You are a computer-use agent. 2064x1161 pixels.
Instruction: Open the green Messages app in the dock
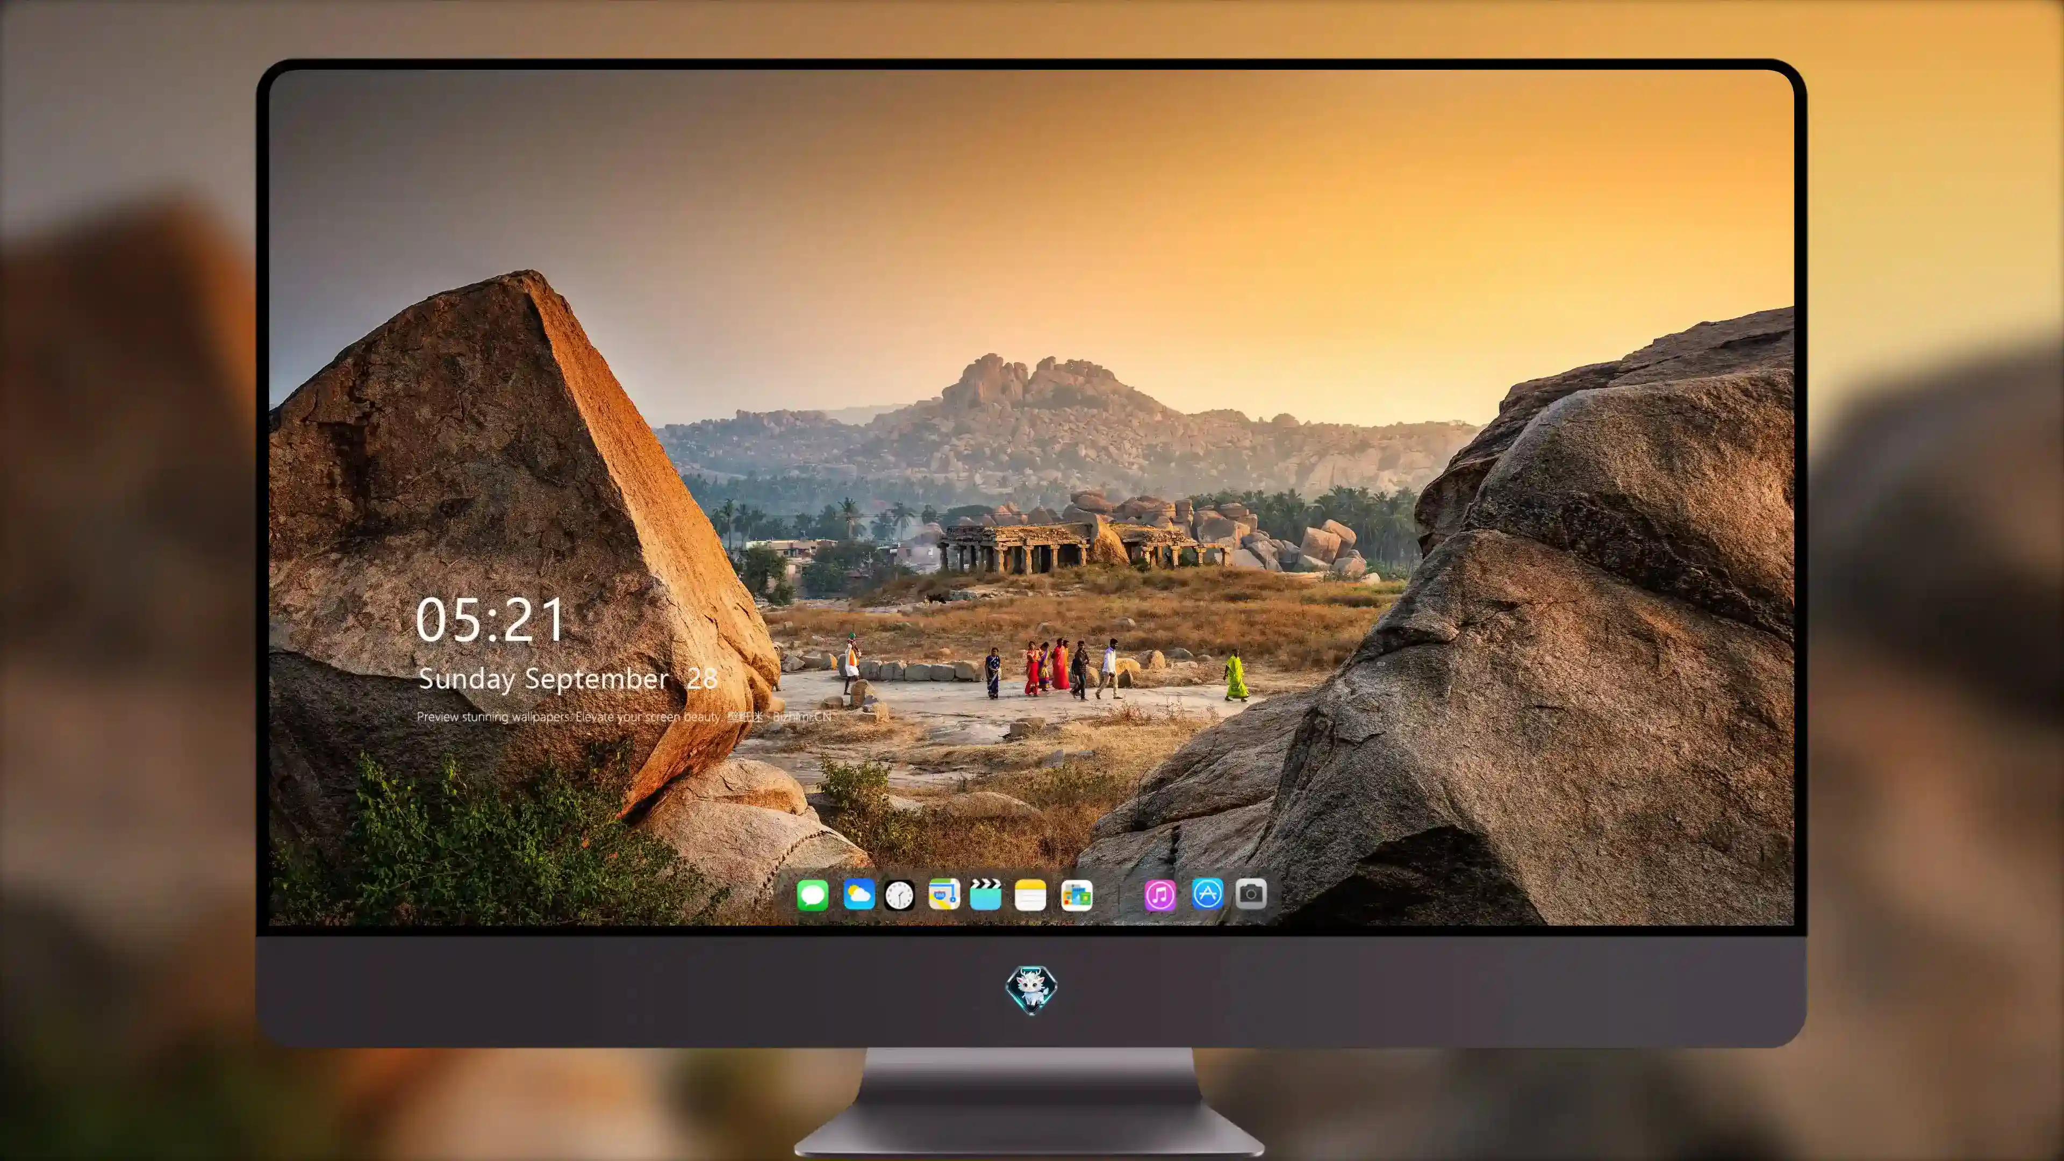coord(813,894)
